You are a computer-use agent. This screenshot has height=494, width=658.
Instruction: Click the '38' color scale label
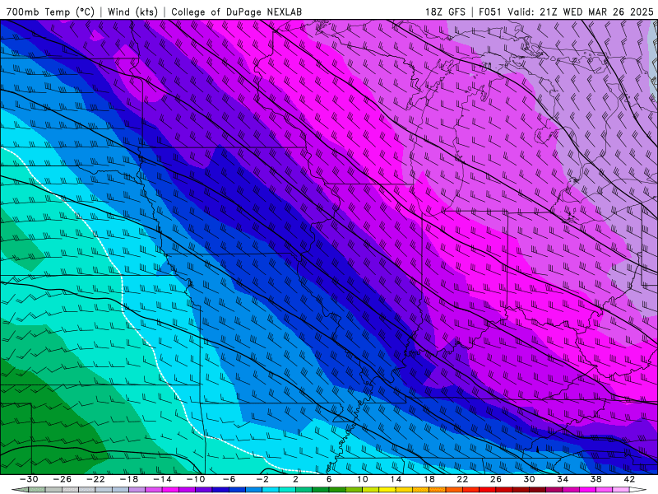(x=595, y=479)
